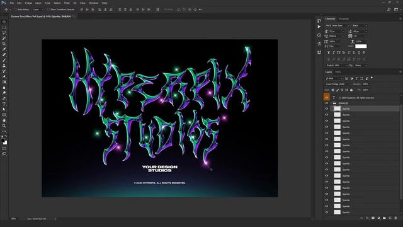Select the Crop tool

pos(4,44)
